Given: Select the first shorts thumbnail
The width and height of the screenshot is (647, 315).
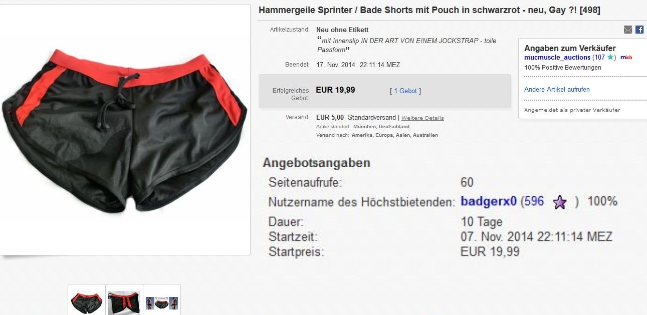Looking at the screenshot, I should click(x=87, y=299).
